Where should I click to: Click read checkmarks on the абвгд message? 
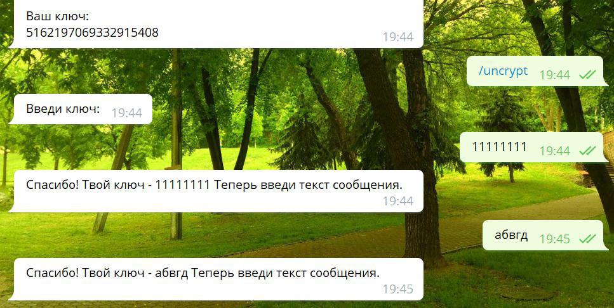click(587, 238)
